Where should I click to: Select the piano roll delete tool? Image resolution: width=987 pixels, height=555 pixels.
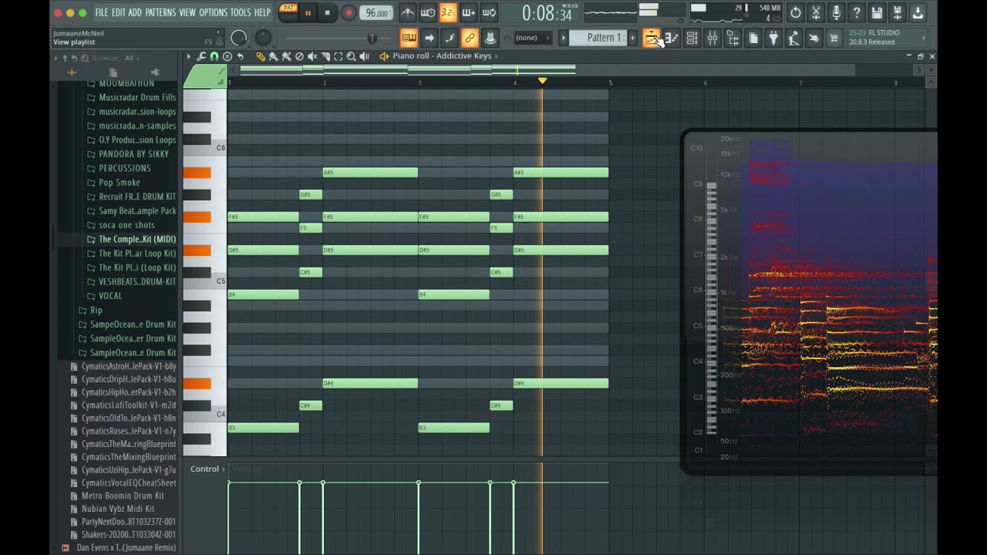click(299, 56)
